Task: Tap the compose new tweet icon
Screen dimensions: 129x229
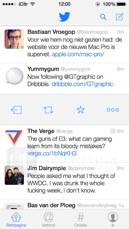Action: point(120,17)
